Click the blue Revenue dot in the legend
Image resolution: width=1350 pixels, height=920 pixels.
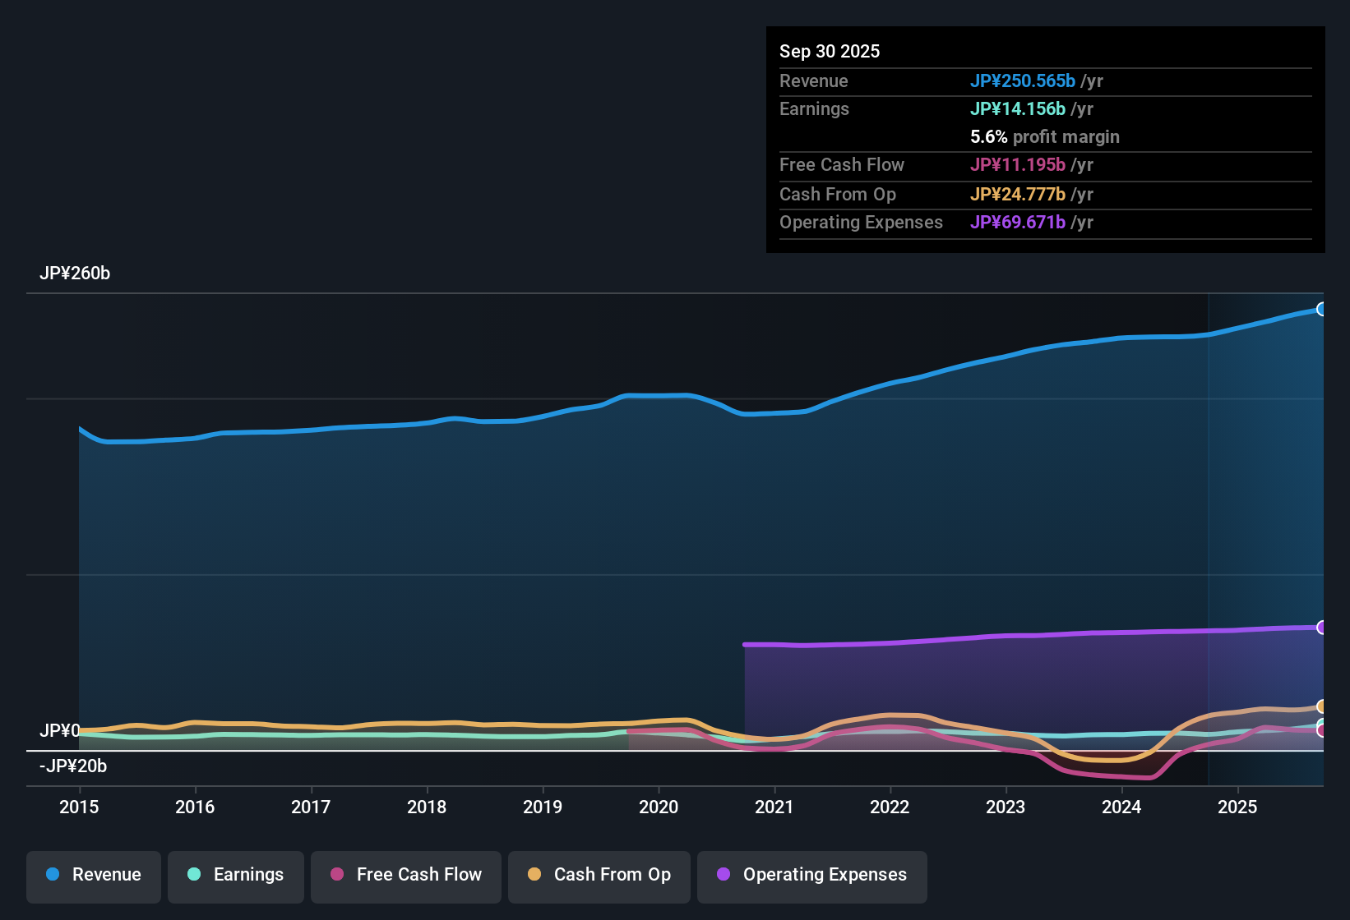pos(51,875)
